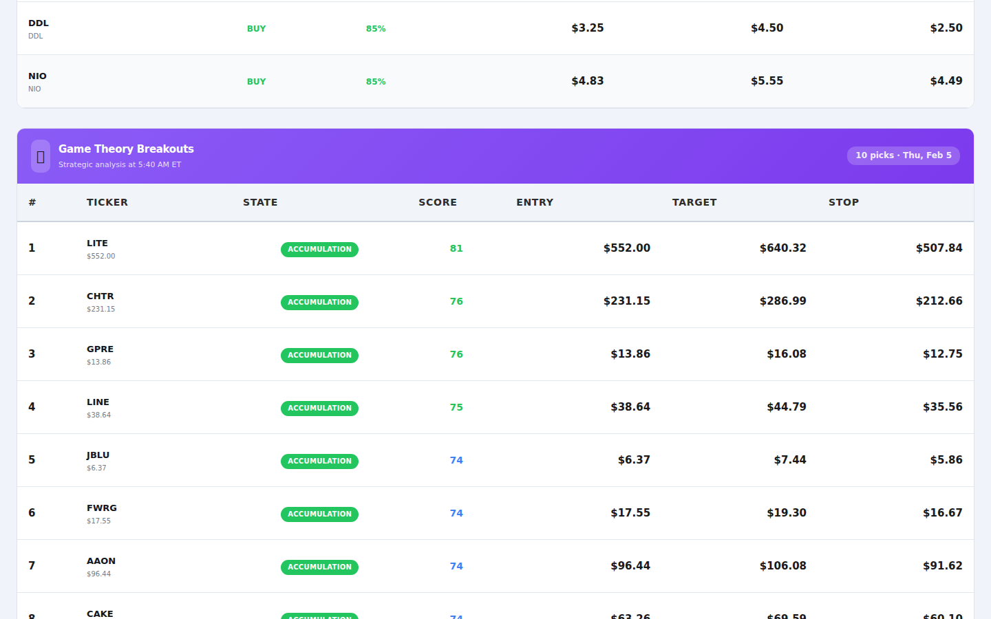Click the BUY label for NIO
The height and width of the screenshot is (619, 991).
click(x=256, y=81)
